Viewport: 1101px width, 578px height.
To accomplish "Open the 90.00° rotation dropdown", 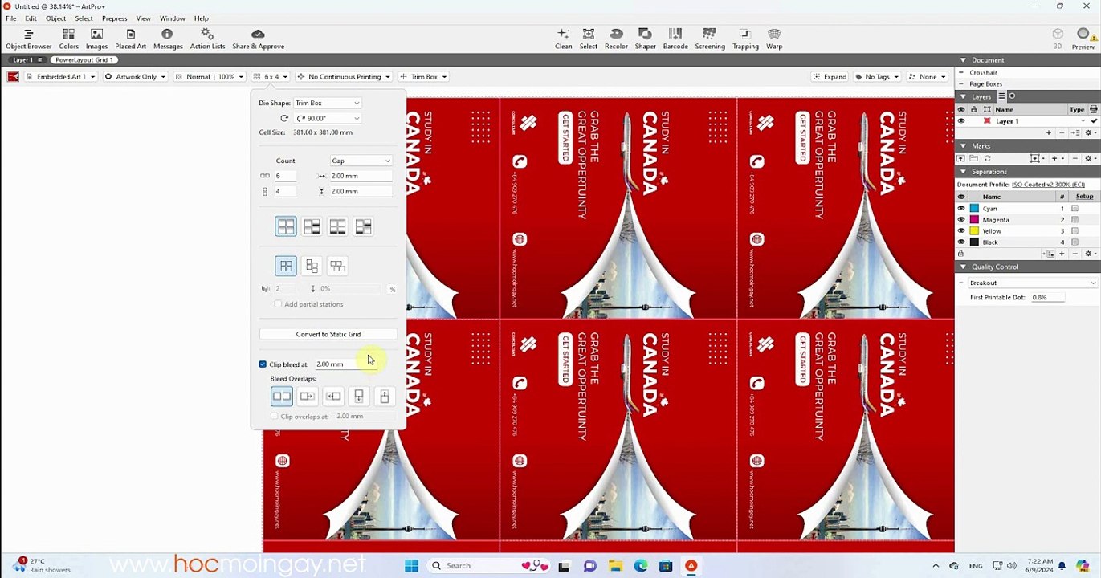I will click(x=327, y=118).
